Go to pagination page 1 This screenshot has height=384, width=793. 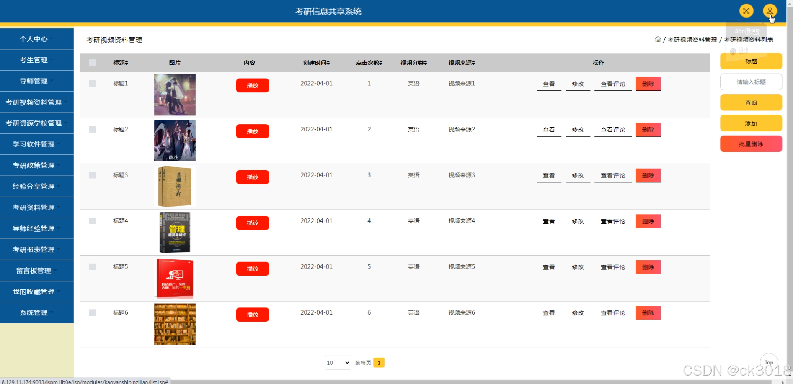coord(379,363)
